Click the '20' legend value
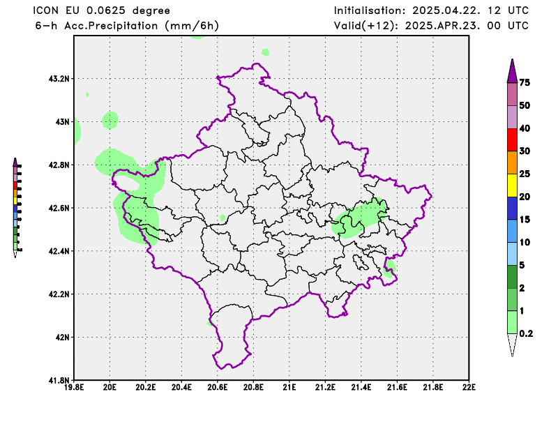Screen dimensions: 558x431 pos(525,197)
